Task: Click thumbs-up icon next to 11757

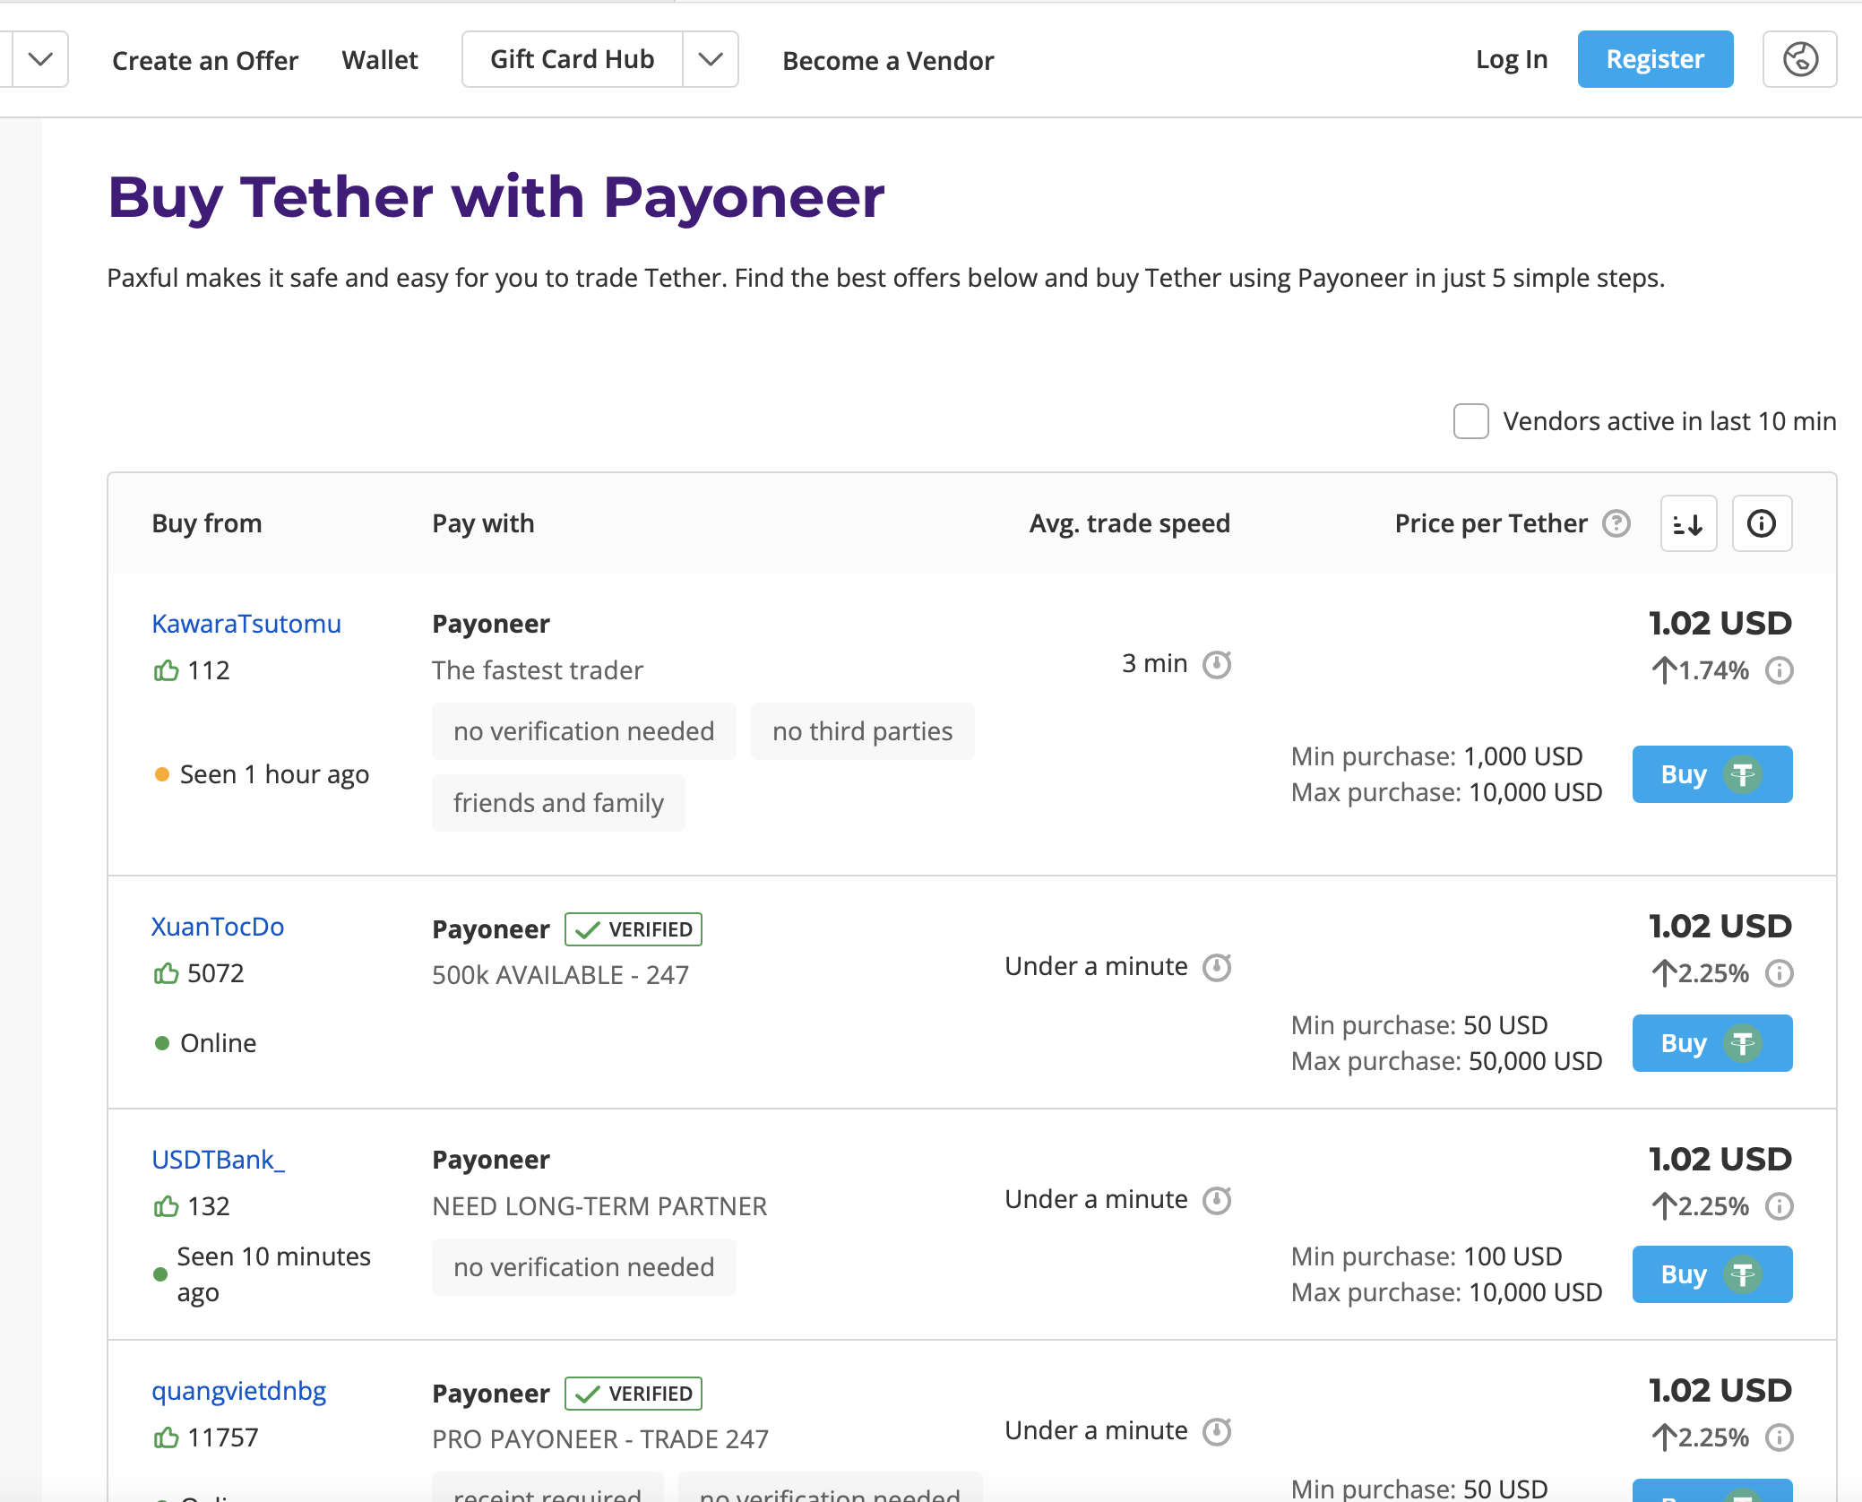Action: [166, 1437]
